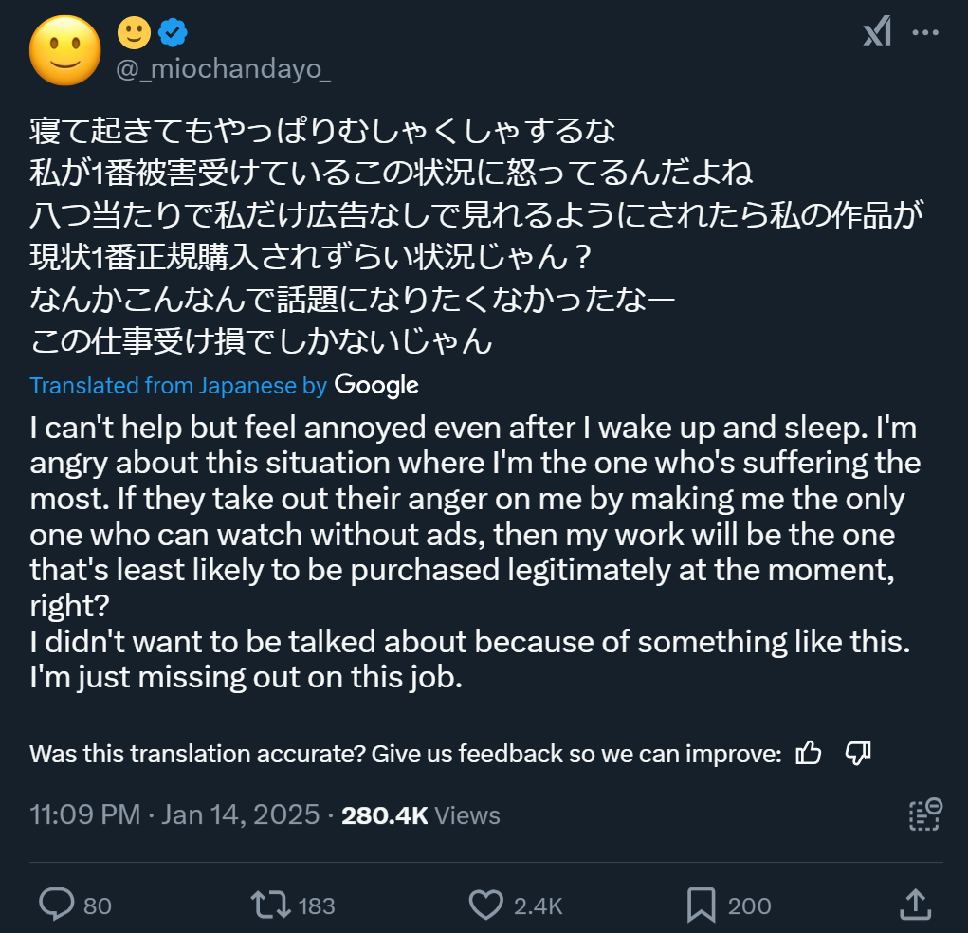968x933 pixels.
Task: Open the @_miochandayo_ profile handle
Action: pos(223,69)
